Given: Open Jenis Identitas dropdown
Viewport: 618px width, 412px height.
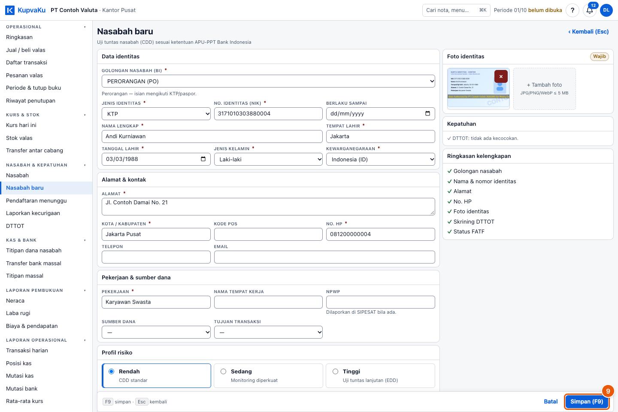Looking at the screenshot, I should click(x=156, y=114).
